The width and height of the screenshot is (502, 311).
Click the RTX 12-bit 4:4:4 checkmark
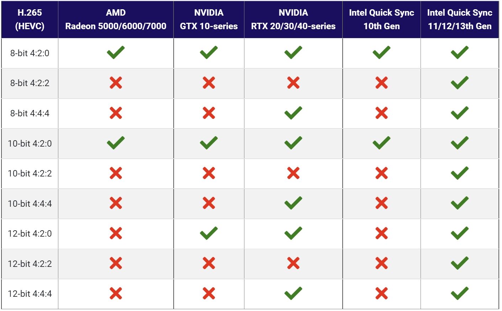click(293, 294)
